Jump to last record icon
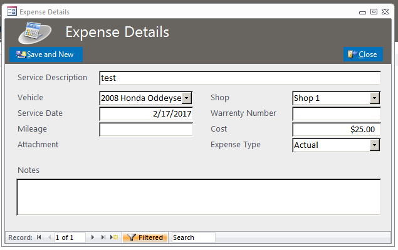 103,237
